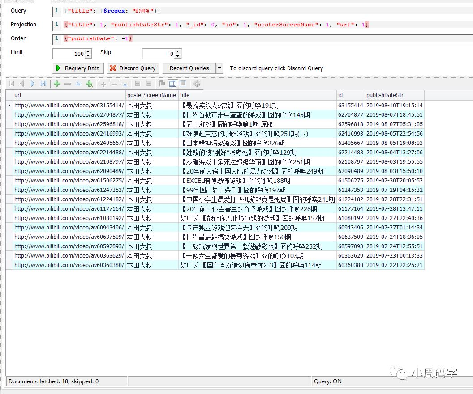Select url cell av61247353

(69, 190)
